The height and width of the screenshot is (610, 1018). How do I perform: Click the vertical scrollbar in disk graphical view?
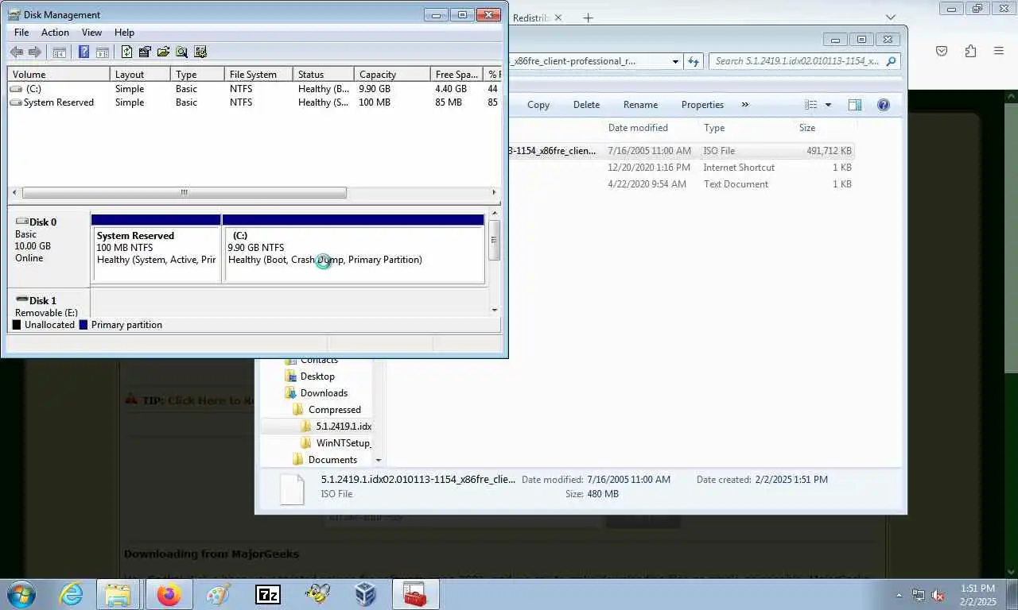pos(495,241)
